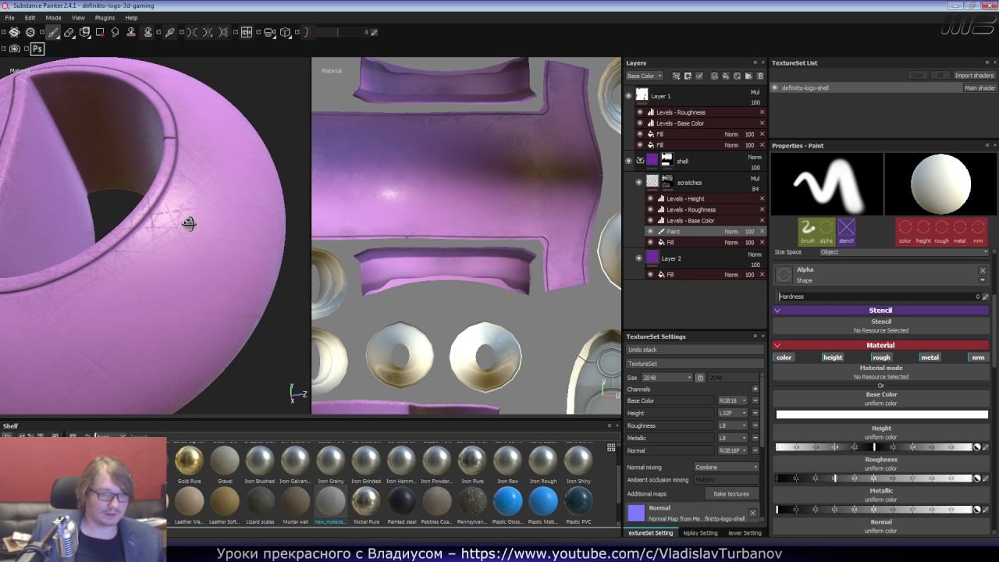Switch to the Display Settings tab
Screen dimensions: 999x562
point(700,533)
